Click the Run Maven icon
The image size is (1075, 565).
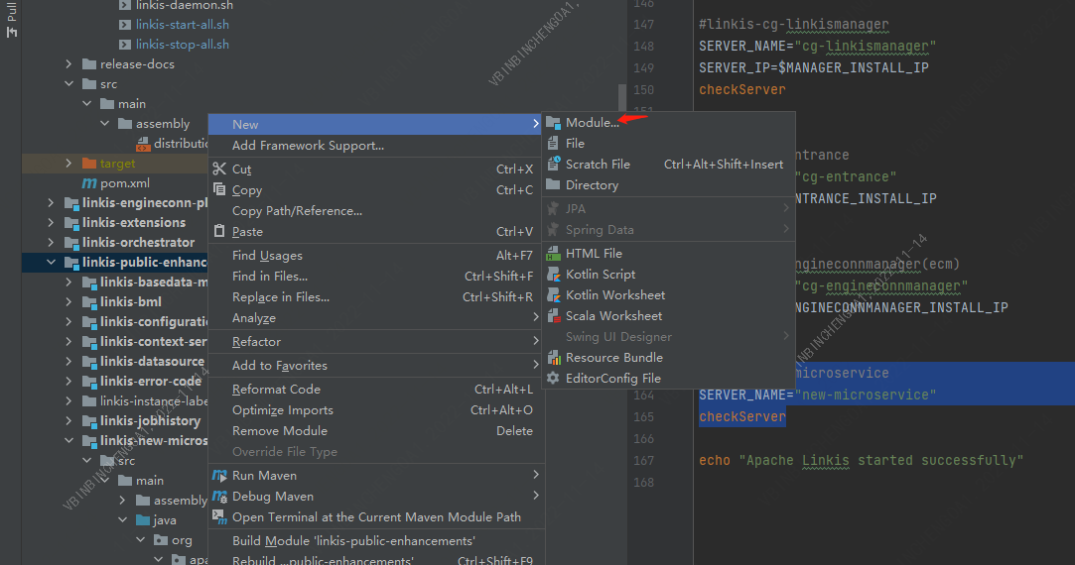(219, 476)
